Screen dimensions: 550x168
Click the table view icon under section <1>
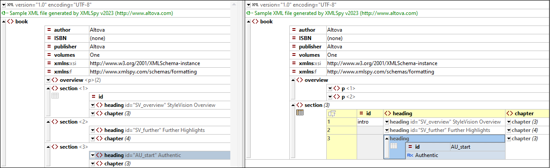55,96
